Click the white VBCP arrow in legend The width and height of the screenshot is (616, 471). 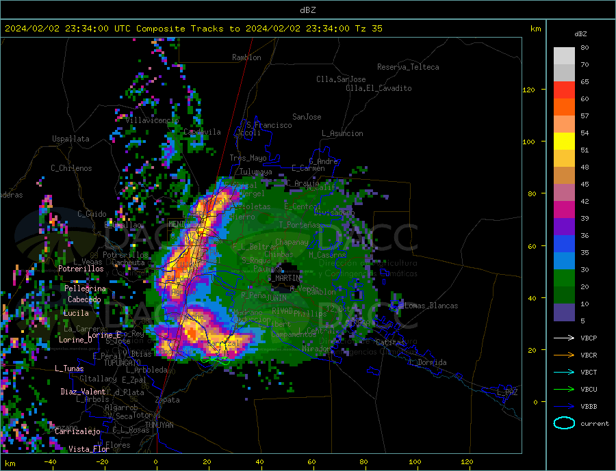pyautogui.click(x=564, y=338)
